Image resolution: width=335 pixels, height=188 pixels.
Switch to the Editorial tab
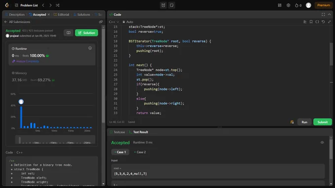(x=61, y=14)
